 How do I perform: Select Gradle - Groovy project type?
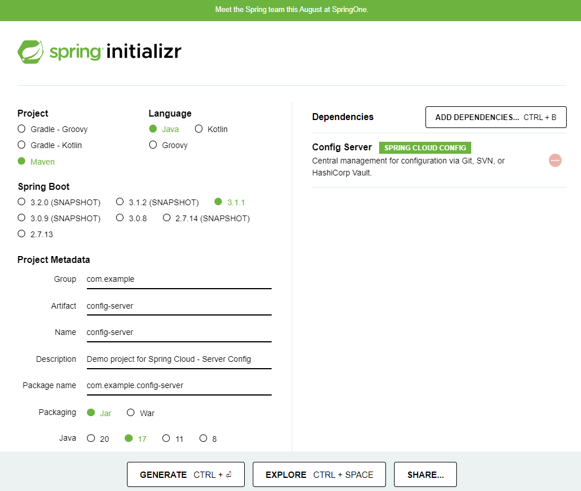52,129
